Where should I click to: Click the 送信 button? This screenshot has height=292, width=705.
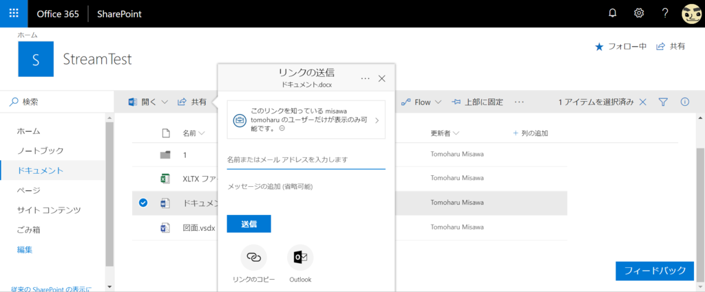coord(249,224)
